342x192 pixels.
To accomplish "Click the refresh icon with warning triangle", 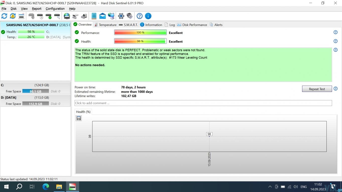I will (13, 16).
